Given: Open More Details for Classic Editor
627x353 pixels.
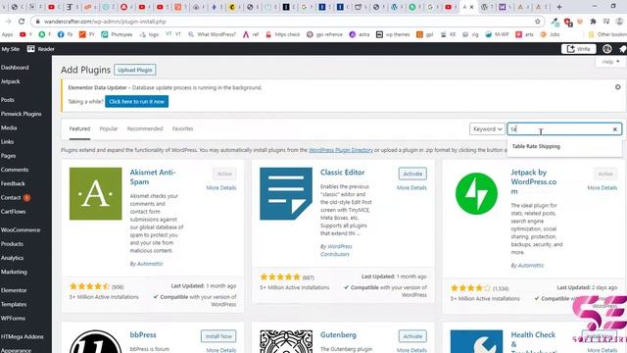Looking at the screenshot, I should click(411, 187).
